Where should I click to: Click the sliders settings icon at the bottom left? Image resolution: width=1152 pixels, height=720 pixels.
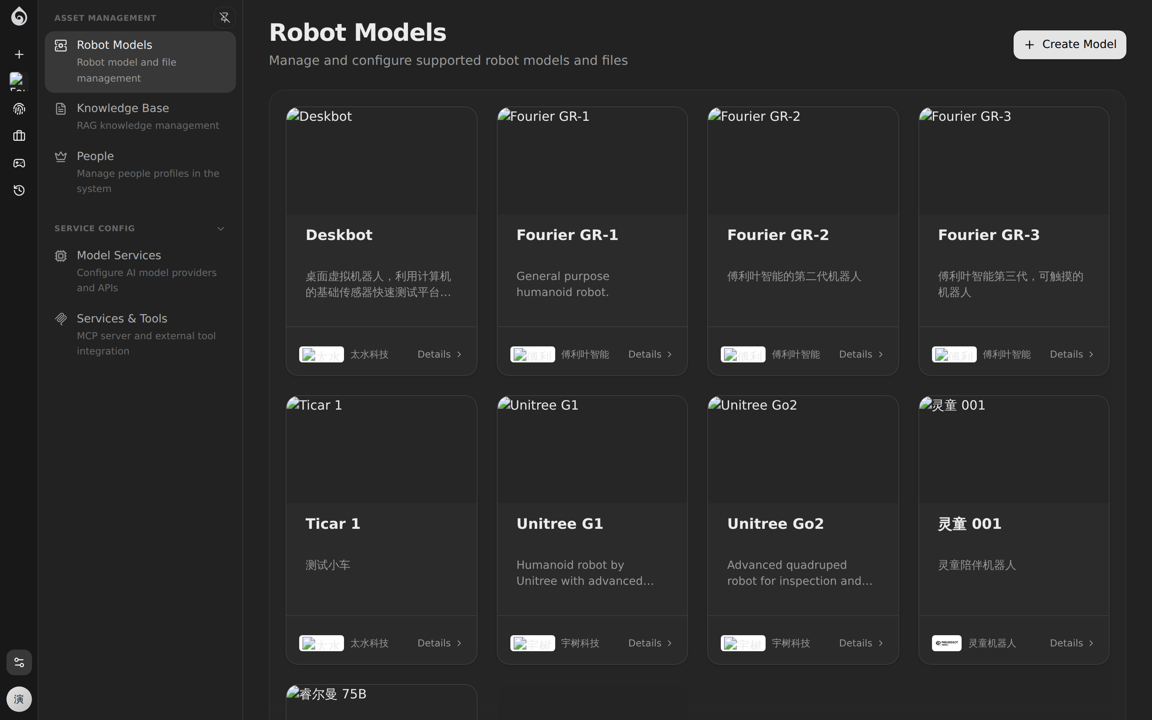click(x=19, y=662)
